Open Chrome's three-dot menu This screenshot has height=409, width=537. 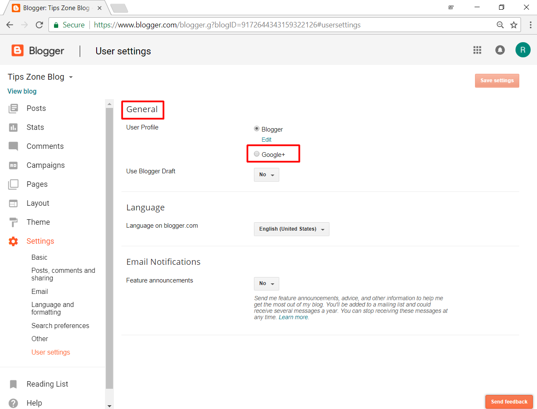point(530,25)
